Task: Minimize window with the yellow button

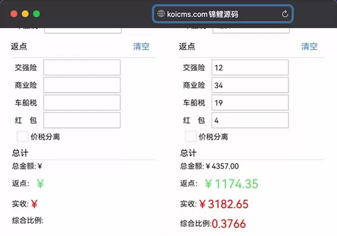Action: (25, 14)
